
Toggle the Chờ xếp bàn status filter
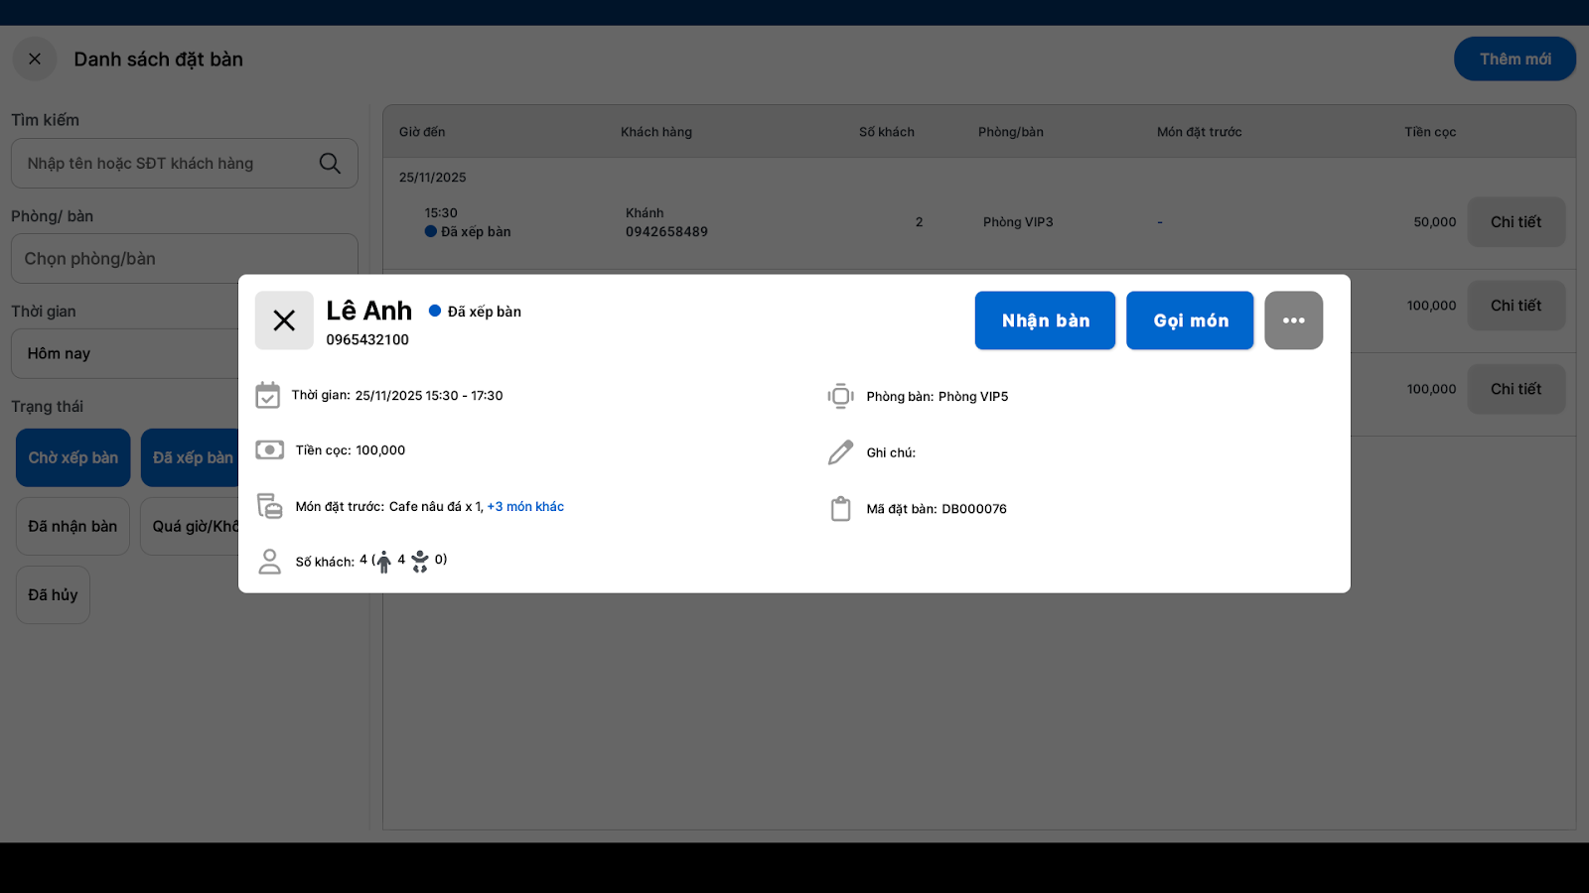(73, 457)
